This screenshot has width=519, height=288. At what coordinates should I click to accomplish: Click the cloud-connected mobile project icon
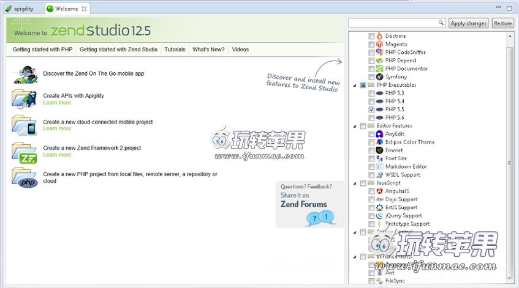pos(24,125)
